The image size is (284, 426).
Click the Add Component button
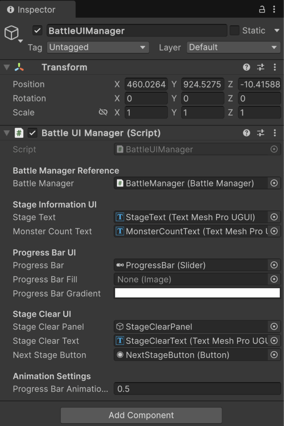coord(141,415)
